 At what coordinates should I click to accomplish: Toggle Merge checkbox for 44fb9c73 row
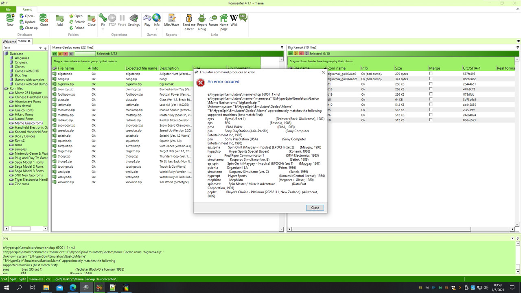click(431, 89)
